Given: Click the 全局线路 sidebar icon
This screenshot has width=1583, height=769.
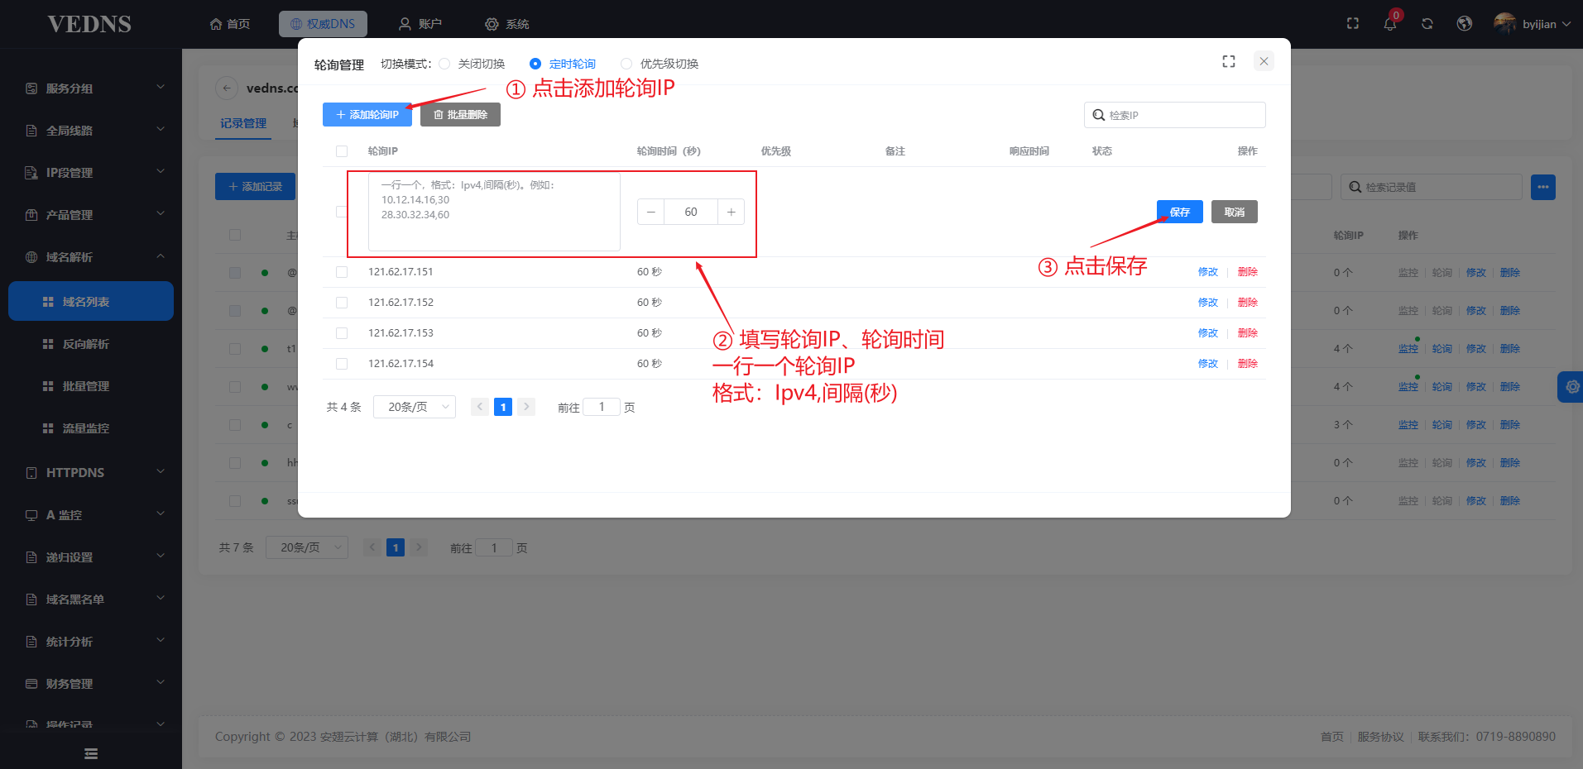Looking at the screenshot, I should [x=31, y=131].
